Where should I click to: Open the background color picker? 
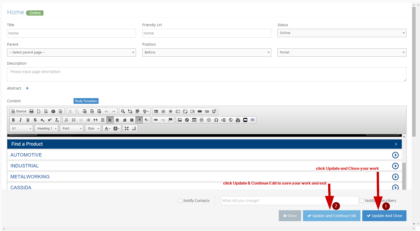click(x=117, y=128)
